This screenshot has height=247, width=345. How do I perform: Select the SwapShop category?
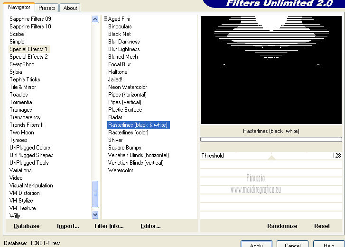(x=22, y=64)
